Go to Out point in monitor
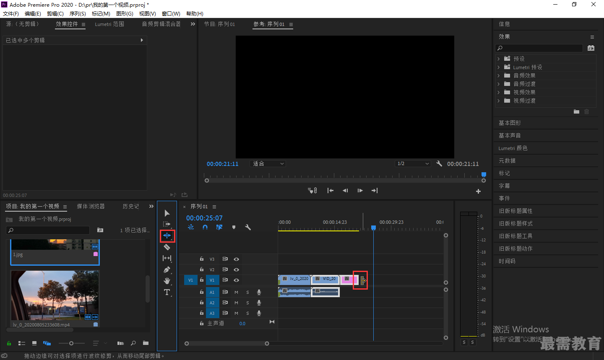 point(375,190)
